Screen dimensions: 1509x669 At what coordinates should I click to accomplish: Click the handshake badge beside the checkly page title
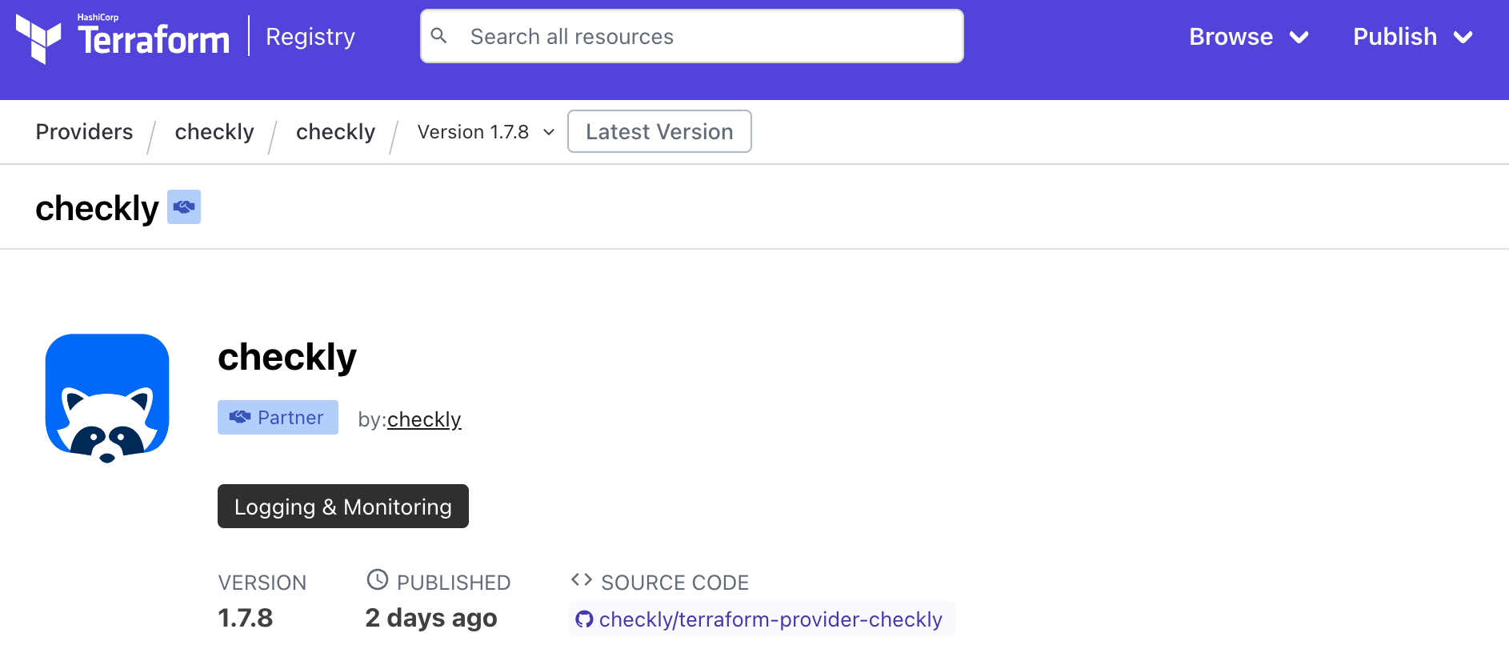[x=184, y=207]
